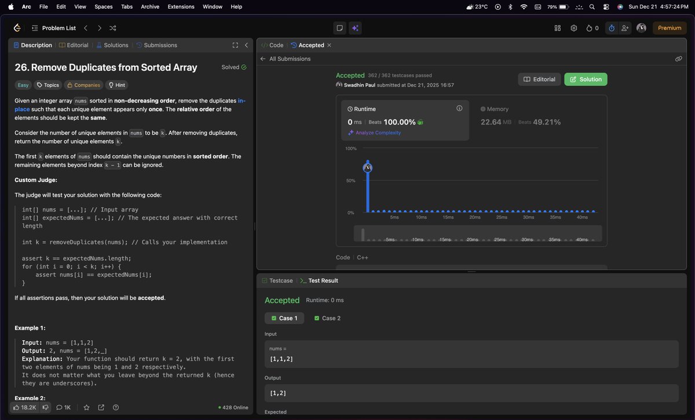Pick a random problem with shuffle icon
Screen dimensions: 695x420
click(113, 28)
